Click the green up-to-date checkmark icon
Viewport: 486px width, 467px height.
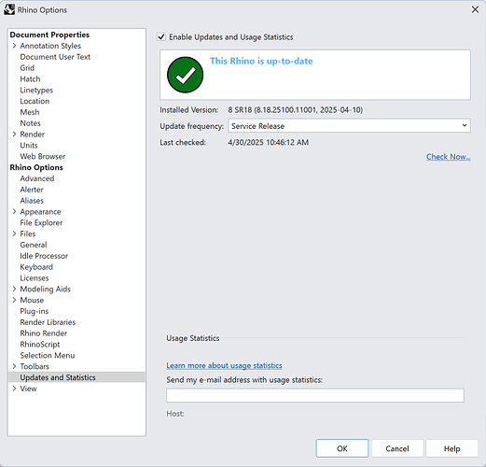click(185, 75)
